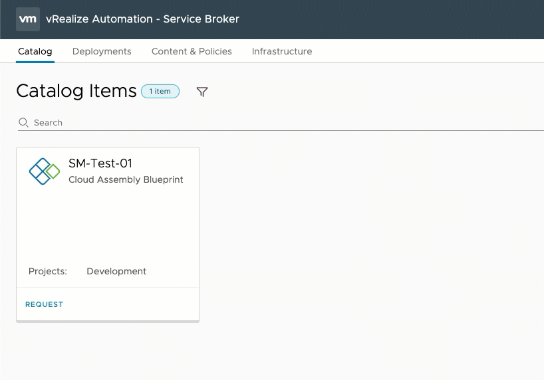Click the Projects: label on the card
Screen dimensions: 544x380
47,271
